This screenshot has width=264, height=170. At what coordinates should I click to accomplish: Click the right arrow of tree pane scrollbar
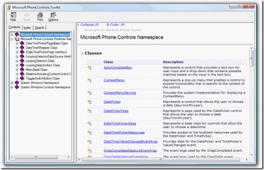[69, 157]
